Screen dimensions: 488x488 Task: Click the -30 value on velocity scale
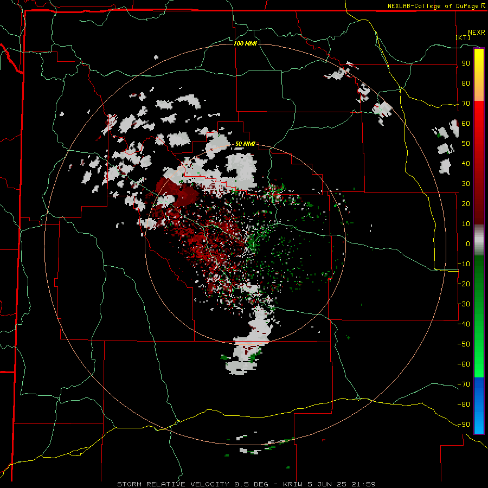[x=464, y=304]
